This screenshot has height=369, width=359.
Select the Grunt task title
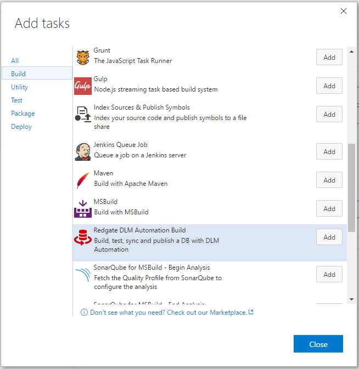(102, 50)
